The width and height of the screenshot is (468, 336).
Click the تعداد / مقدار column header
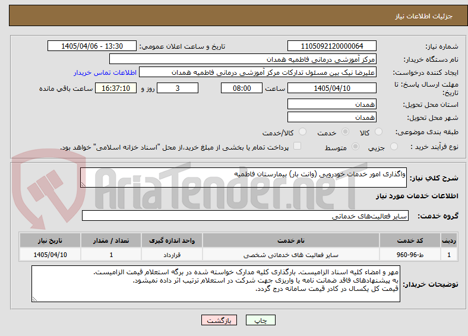coord(111,240)
